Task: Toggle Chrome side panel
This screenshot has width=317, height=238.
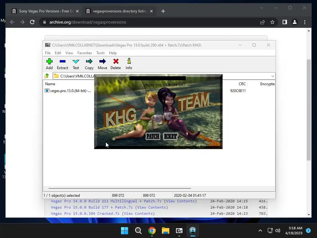Action: [x=285, y=22]
